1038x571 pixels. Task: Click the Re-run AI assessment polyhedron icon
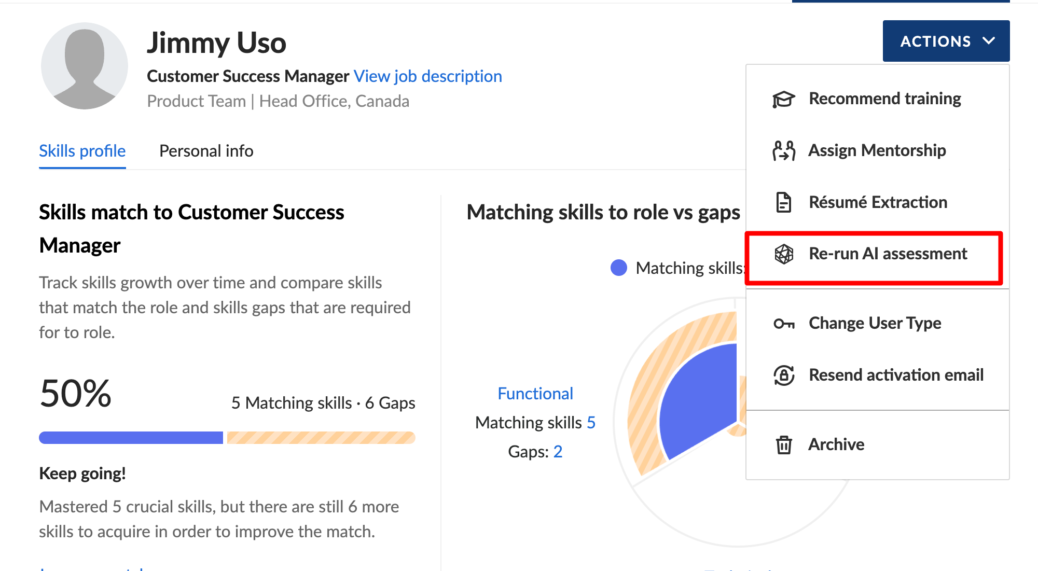(784, 254)
